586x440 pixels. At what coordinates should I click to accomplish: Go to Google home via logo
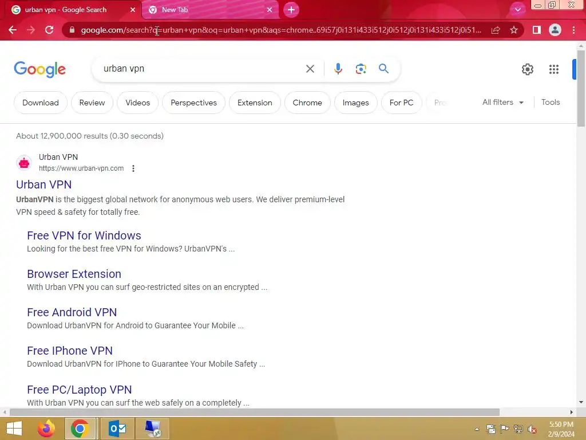pos(40,69)
